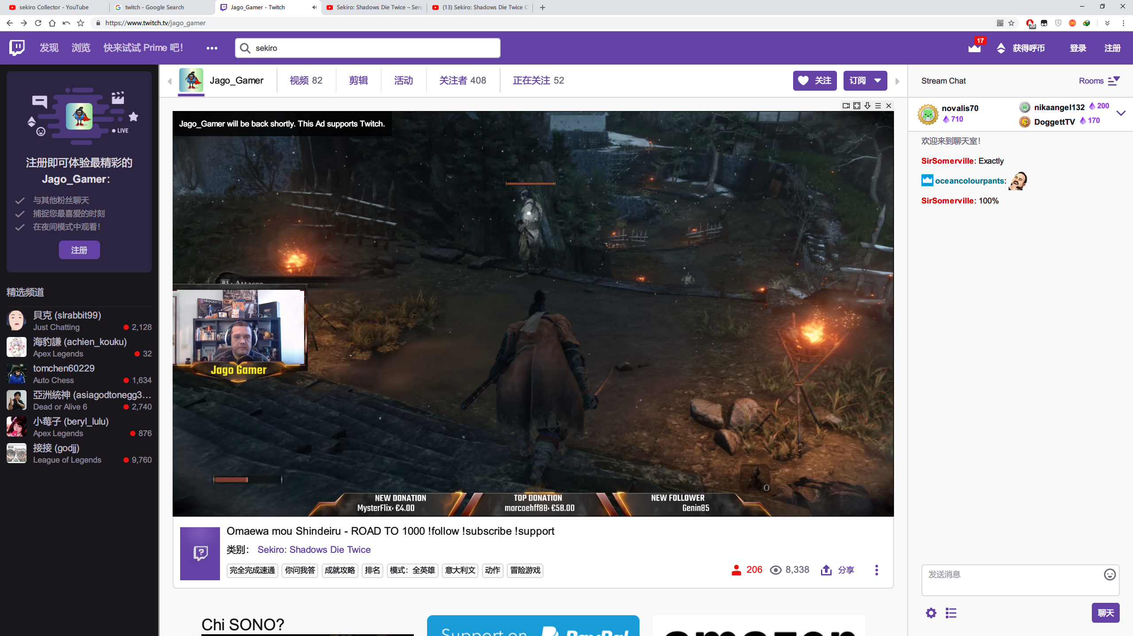1133x636 pixels.
Task: Click 浏览 browse in the Twitch nav
Action: click(x=81, y=48)
